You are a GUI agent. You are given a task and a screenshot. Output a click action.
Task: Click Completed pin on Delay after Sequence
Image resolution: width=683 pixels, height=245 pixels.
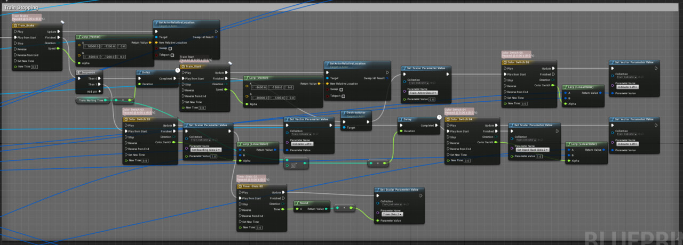174,78
